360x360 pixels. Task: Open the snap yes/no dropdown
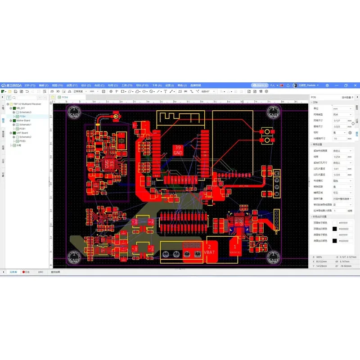339,133
